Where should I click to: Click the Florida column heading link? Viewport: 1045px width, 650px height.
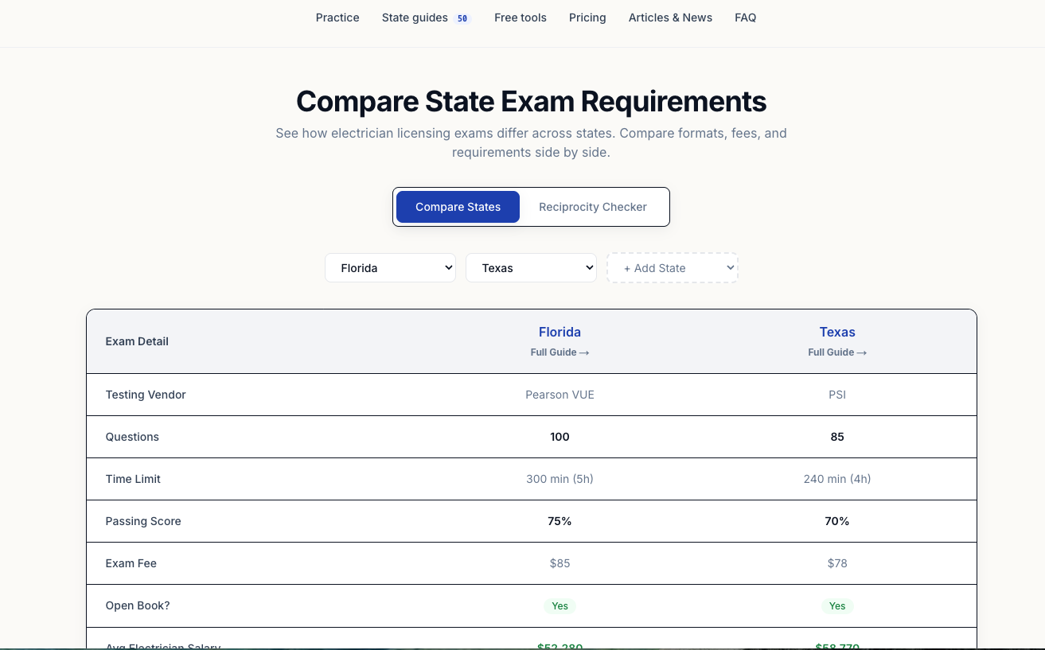point(560,332)
